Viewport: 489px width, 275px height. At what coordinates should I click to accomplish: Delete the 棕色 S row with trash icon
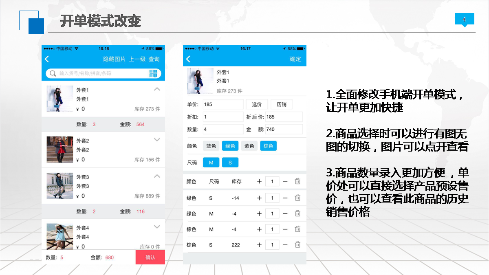coord(297,245)
